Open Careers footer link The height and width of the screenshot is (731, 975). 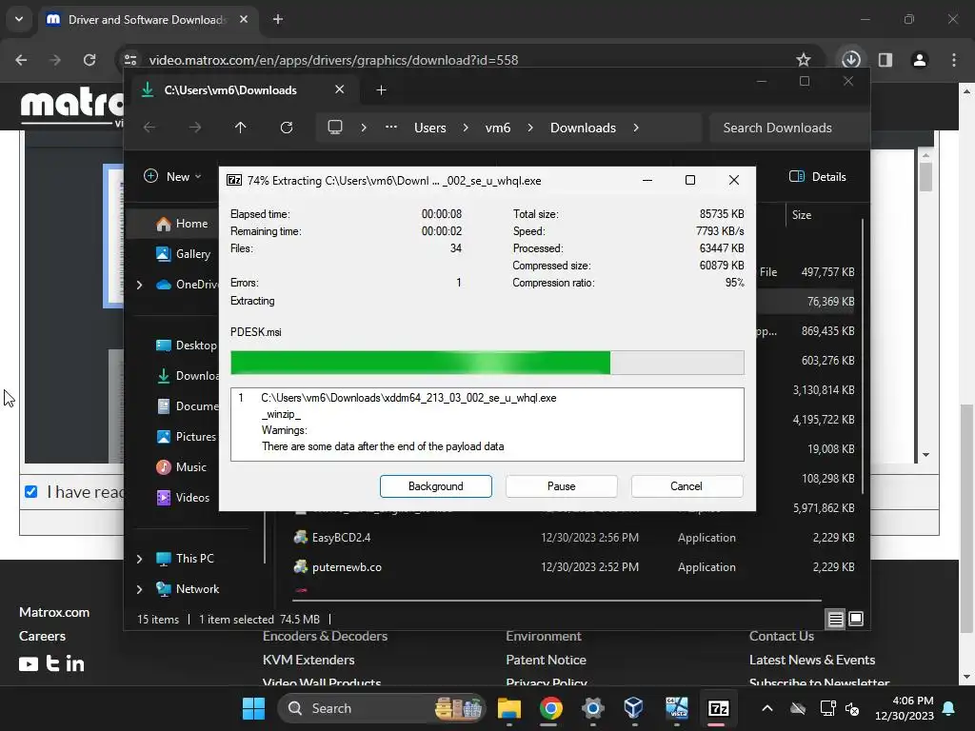click(42, 636)
